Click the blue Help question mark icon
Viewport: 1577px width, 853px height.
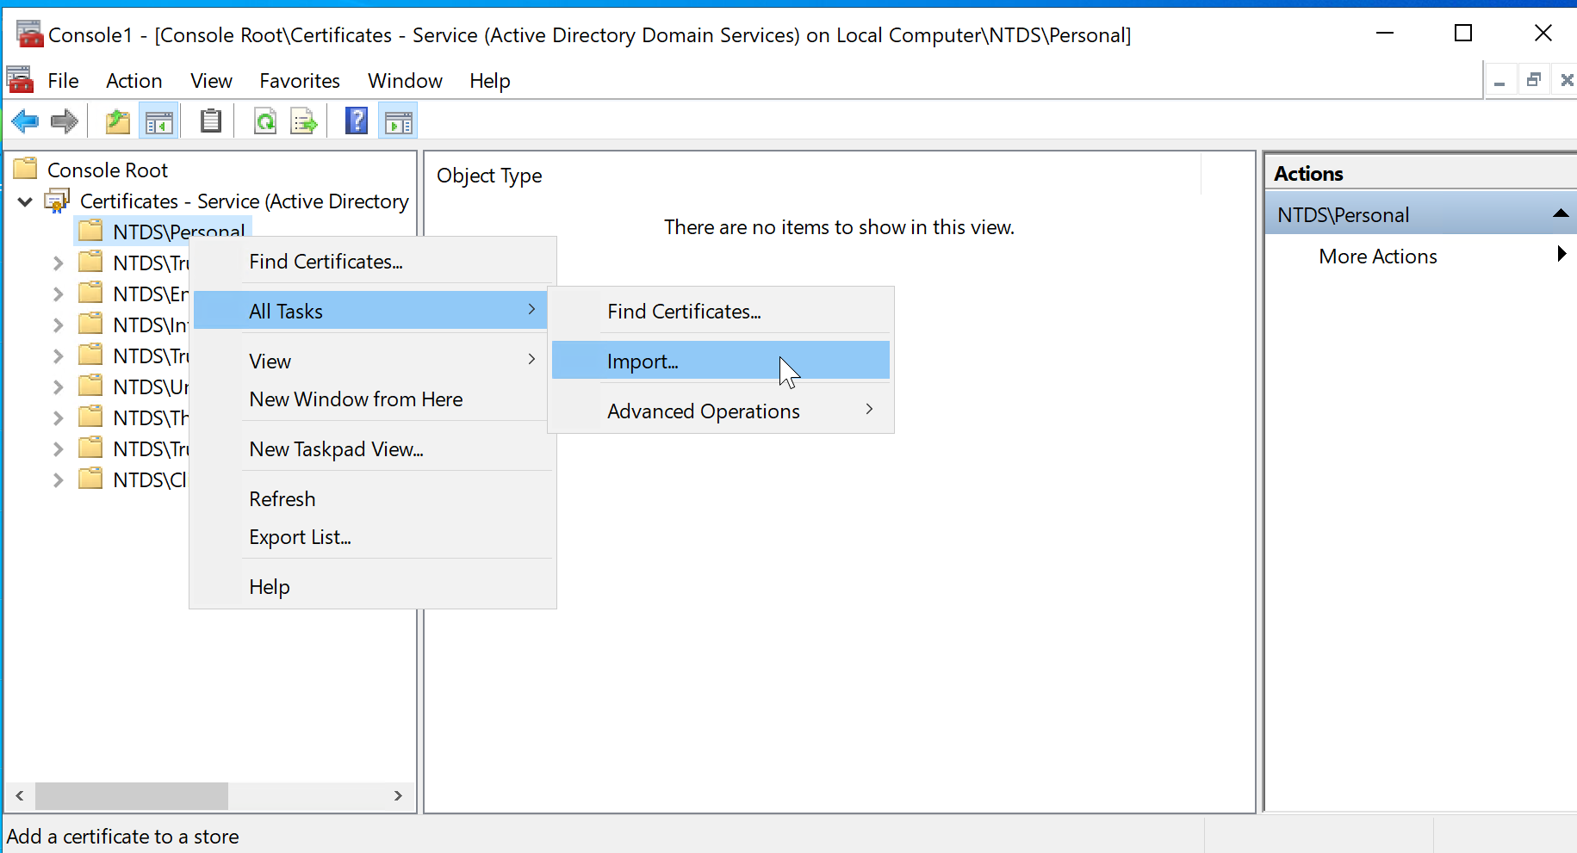[x=357, y=121]
